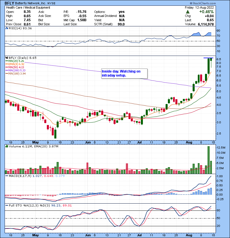This screenshot has width=230, height=238.
Task: Click the tallest green volume bar near 12.5M
Action: [208, 160]
